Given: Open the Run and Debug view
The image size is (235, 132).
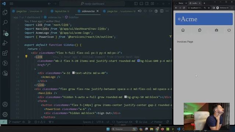Looking at the screenshot, I should pyautogui.click(x=5, y=43).
